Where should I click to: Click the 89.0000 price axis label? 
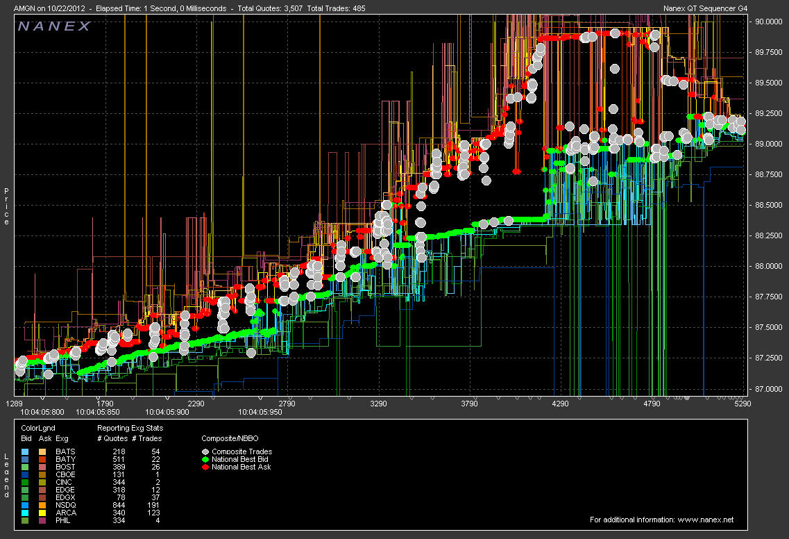769,144
